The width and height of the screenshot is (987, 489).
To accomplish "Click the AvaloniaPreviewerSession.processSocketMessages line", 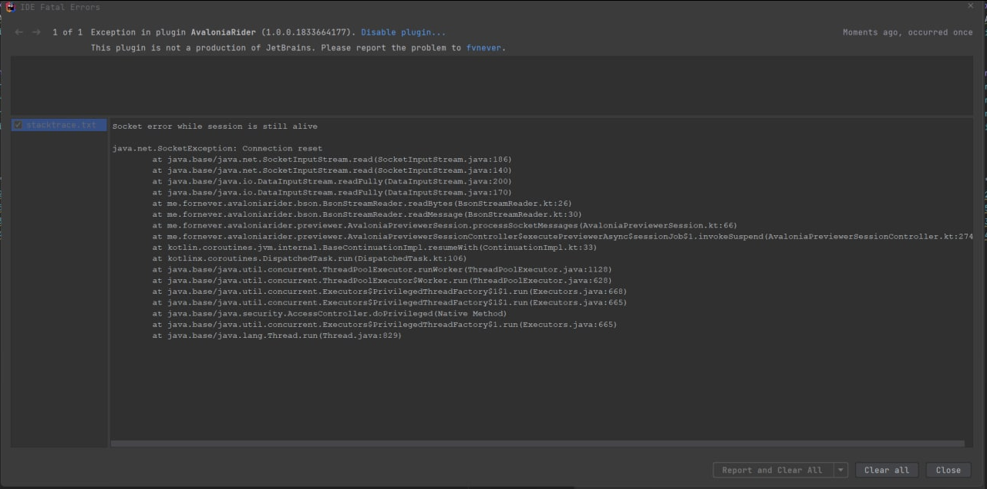I will [444, 225].
